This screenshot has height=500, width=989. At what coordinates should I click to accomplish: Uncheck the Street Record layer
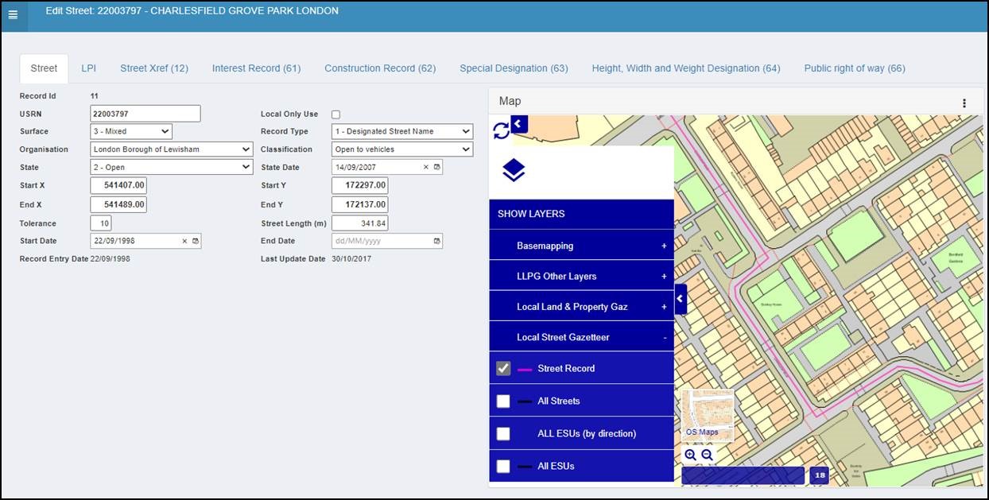pyautogui.click(x=503, y=368)
